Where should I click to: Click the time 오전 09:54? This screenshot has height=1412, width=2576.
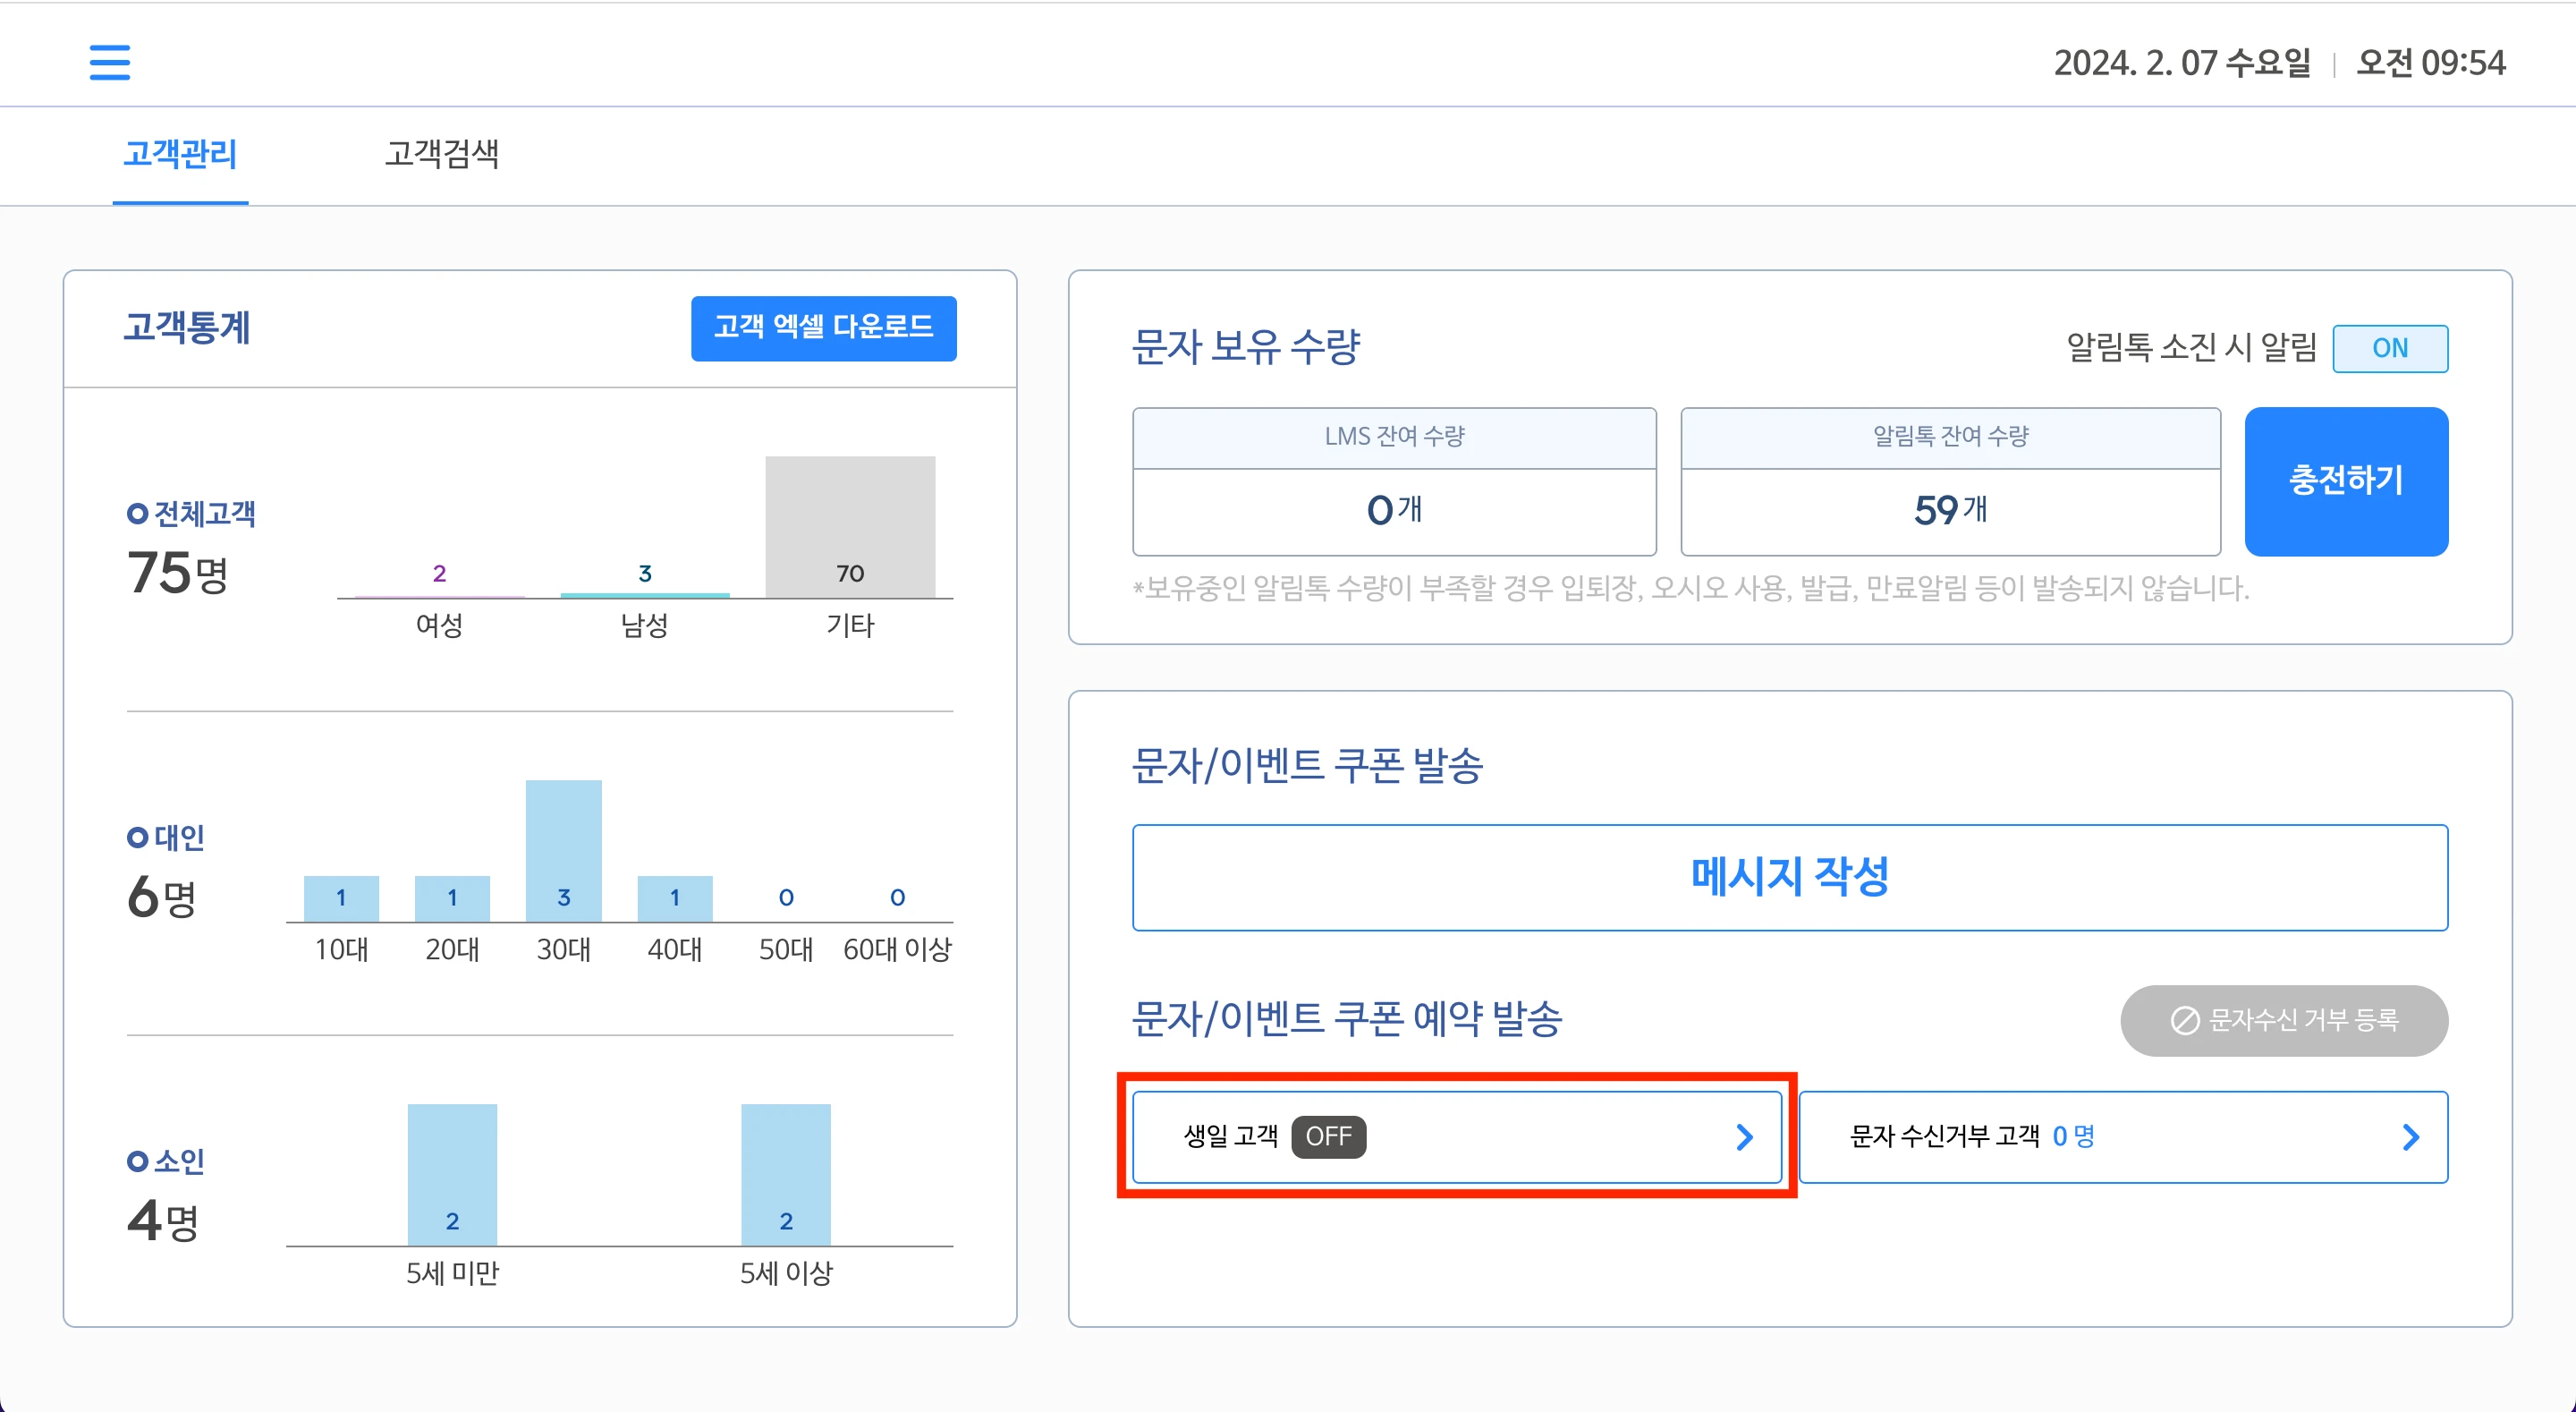click(2431, 63)
